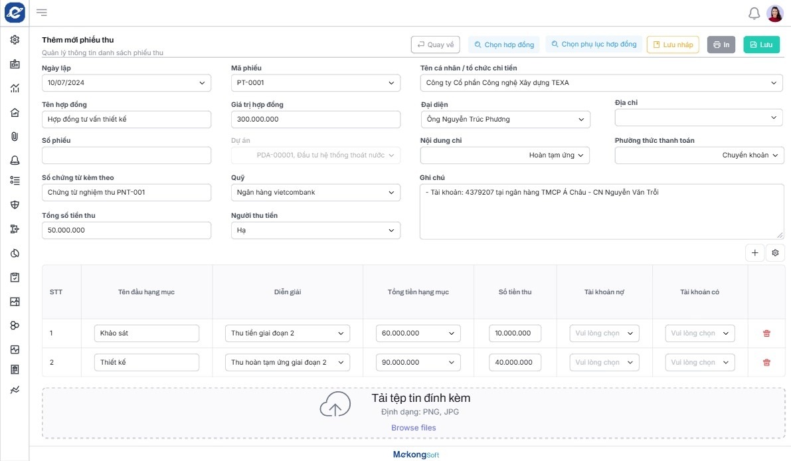Delete the Thiết kế row
Screen dimensions: 791x461
(x=766, y=363)
